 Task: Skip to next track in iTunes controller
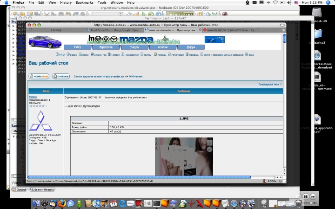pyautogui.click(x=313, y=196)
